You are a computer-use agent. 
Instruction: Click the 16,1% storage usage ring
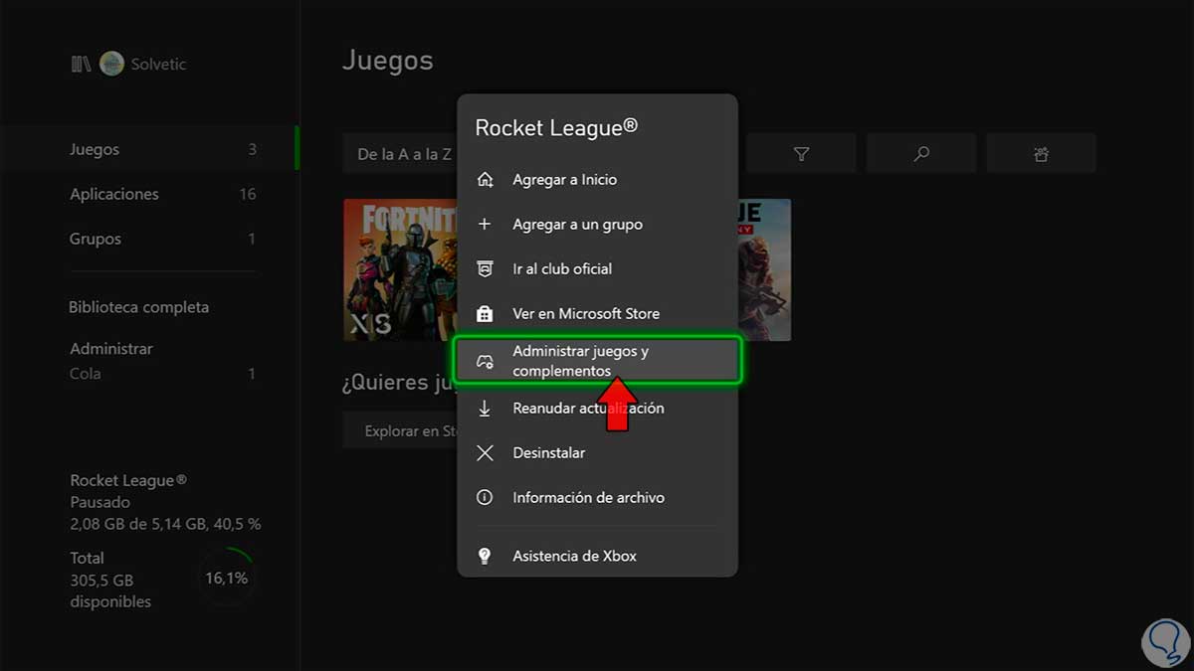click(227, 579)
